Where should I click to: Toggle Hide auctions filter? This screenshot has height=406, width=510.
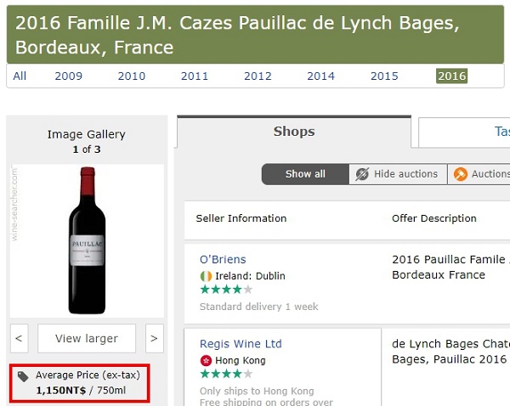click(x=398, y=174)
